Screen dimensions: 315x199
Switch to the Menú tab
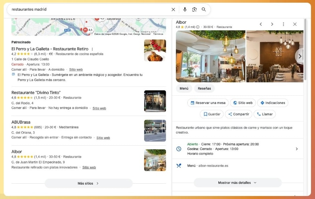(184, 88)
